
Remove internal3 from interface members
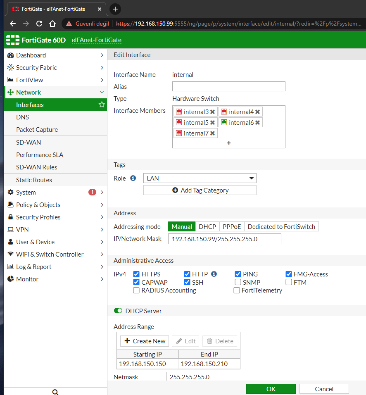click(212, 112)
